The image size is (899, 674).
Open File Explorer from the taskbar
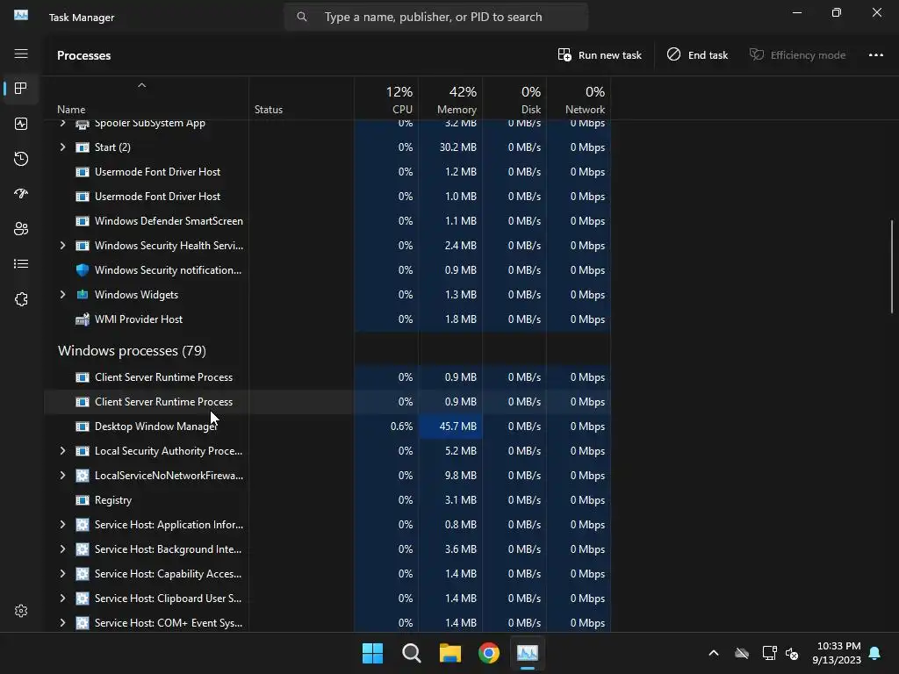[x=450, y=653]
